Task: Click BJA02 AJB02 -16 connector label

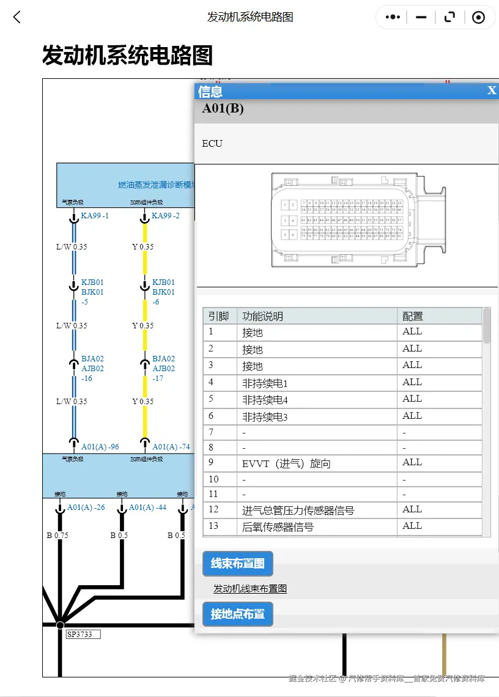Action: tap(92, 369)
